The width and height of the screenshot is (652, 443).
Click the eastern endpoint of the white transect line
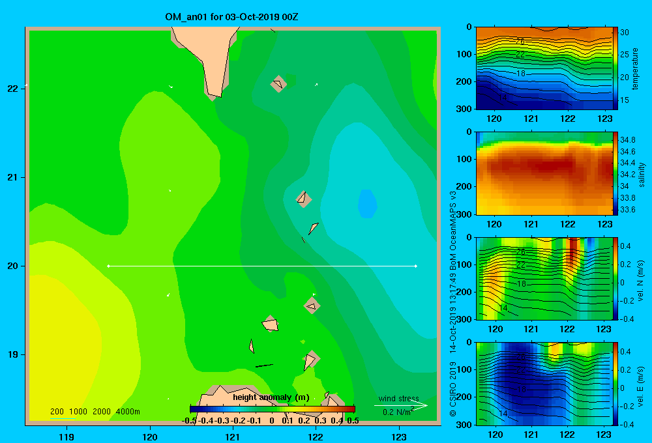click(416, 266)
